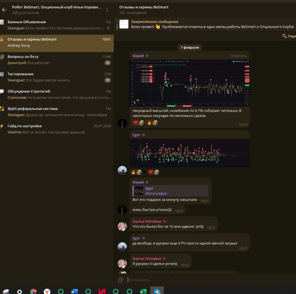Click the topic title Отзывы и скрины BeSmart header
Screen dimensions: 296x294
click(x=144, y=7)
